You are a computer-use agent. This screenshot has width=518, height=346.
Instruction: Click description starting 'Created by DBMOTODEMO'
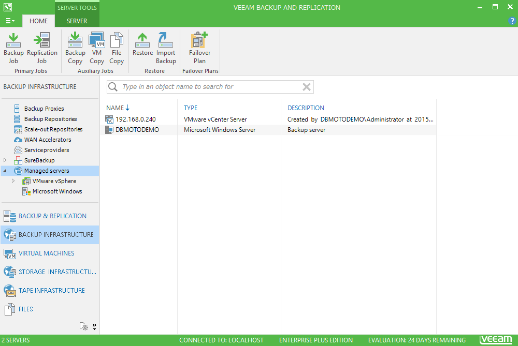[360, 119]
